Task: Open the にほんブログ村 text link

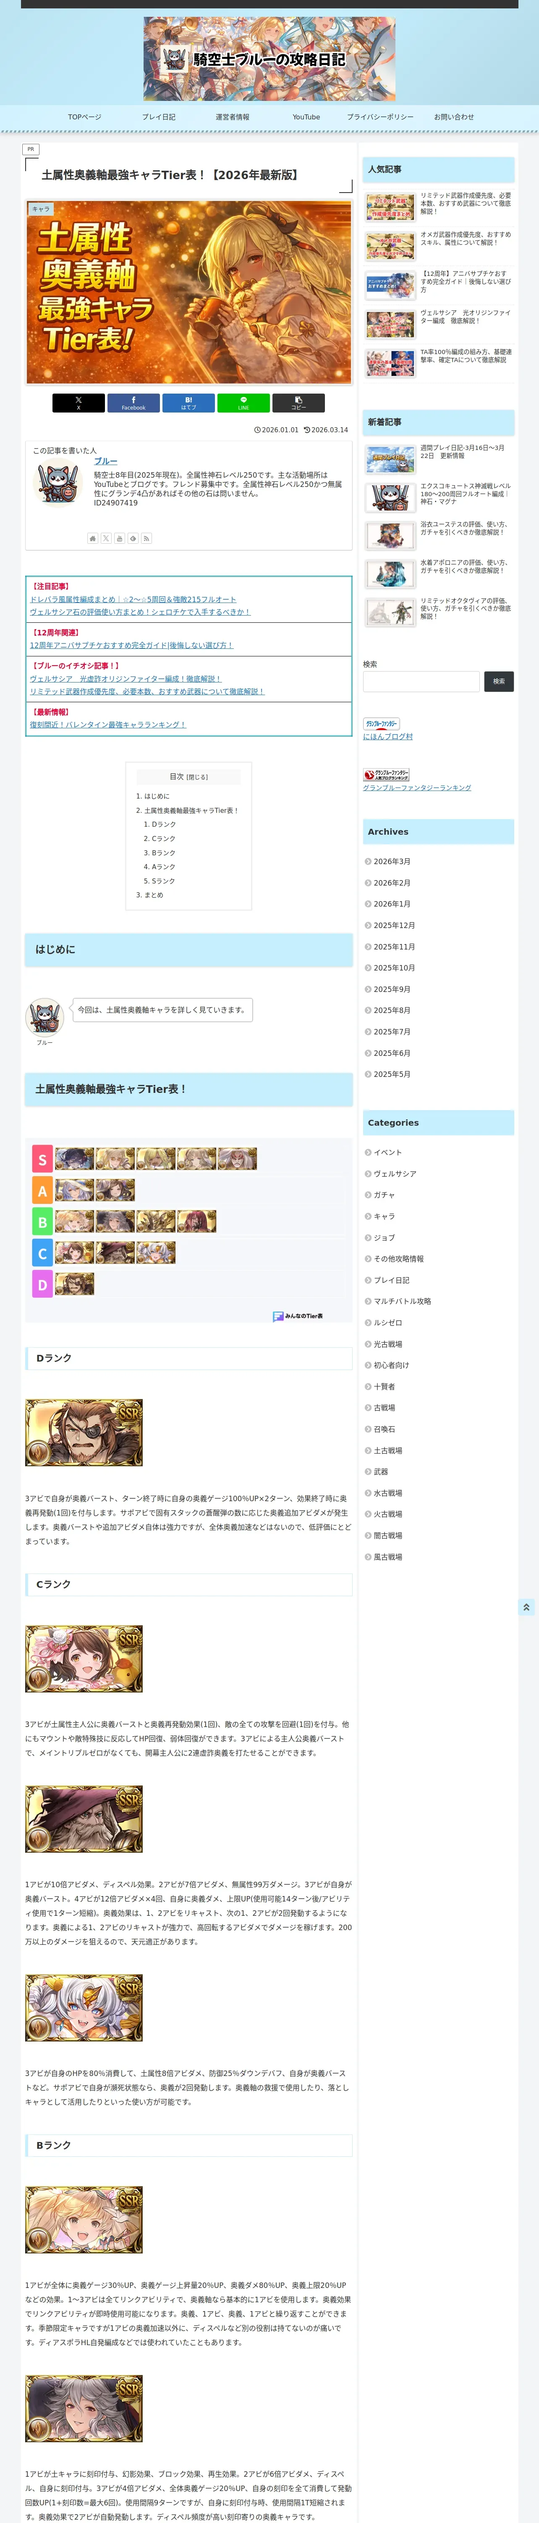Action: pos(387,737)
